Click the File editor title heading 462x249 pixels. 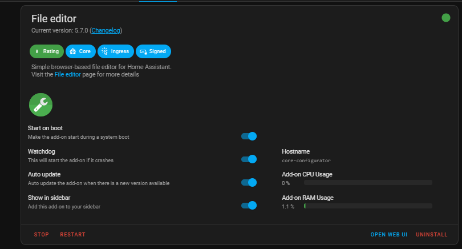point(54,19)
